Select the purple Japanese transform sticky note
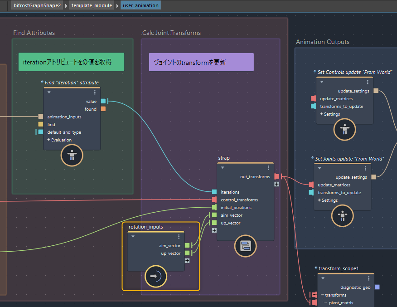The image size is (397, 307). [201, 62]
